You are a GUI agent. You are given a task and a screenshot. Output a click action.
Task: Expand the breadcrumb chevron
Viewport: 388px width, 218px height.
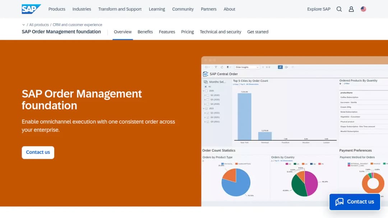[23, 25]
